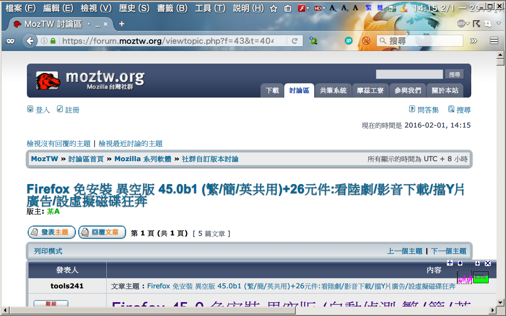Click the red blocked-content toolbar icon
The image size is (506, 316).
click(x=366, y=41)
